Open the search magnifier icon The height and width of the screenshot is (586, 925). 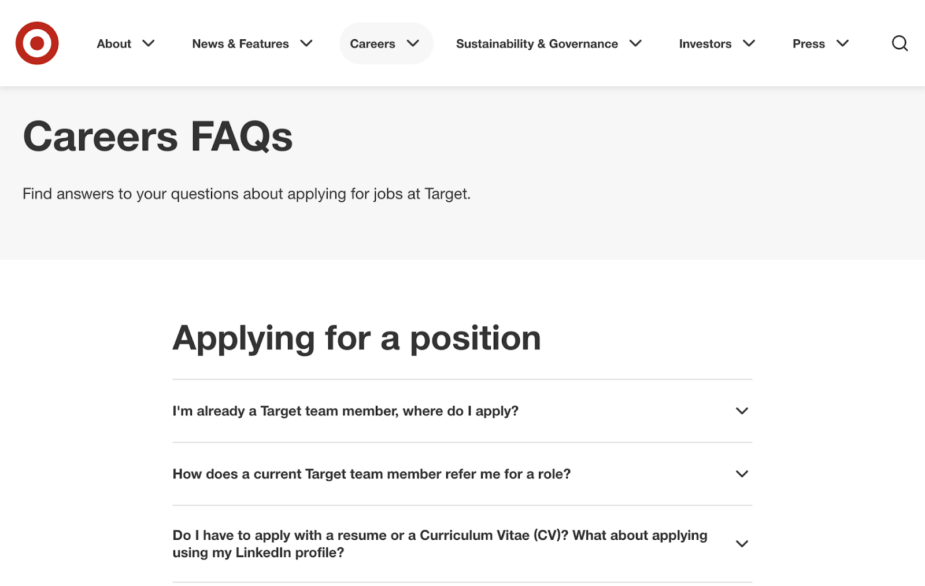(x=900, y=43)
